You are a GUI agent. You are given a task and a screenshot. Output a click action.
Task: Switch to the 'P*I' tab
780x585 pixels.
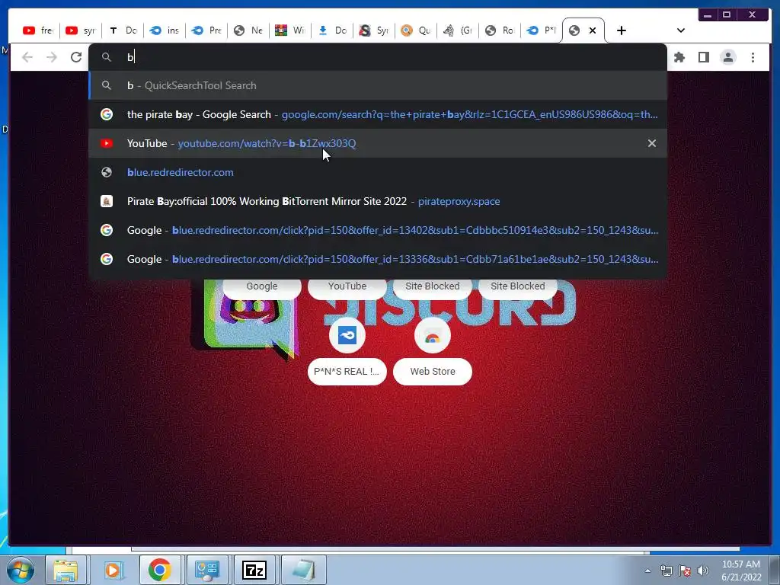click(x=542, y=30)
